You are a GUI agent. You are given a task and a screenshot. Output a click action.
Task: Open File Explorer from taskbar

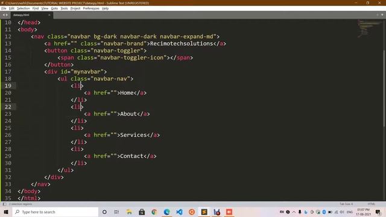pos(129,212)
